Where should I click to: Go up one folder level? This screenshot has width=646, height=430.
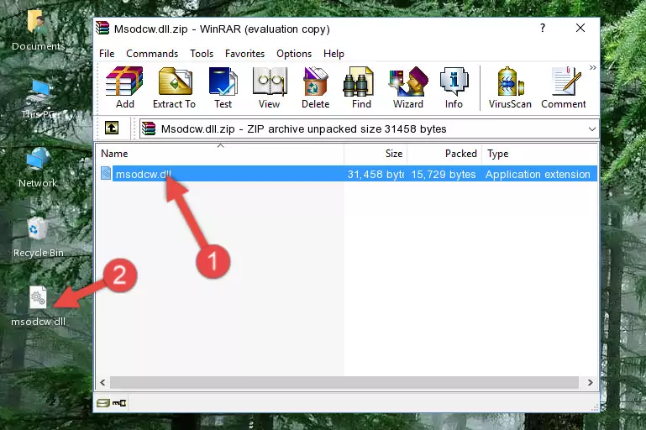pyautogui.click(x=112, y=128)
